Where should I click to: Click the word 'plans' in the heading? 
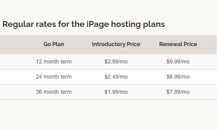(154, 24)
